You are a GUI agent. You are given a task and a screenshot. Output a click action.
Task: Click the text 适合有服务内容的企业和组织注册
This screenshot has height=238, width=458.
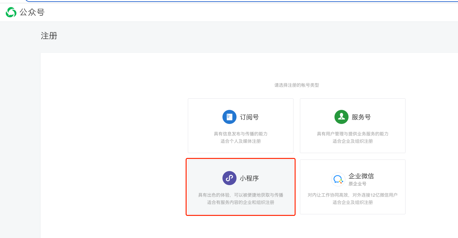pos(241,202)
